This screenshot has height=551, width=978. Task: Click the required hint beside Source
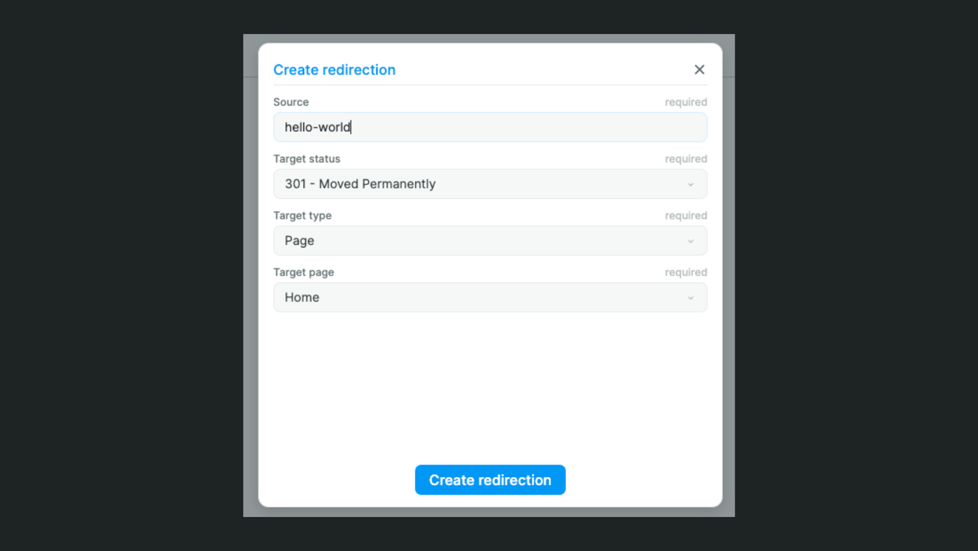pyautogui.click(x=686, y=102)
